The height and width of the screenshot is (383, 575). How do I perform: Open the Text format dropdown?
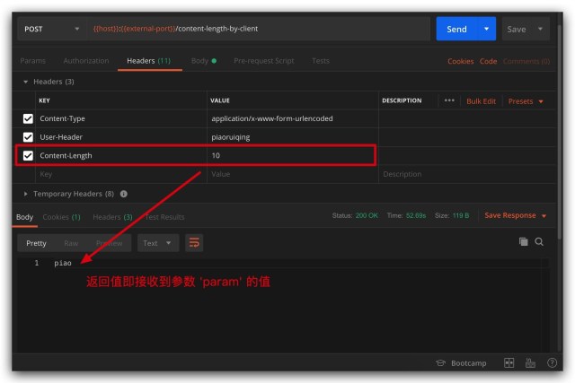[x=158, y=243]
